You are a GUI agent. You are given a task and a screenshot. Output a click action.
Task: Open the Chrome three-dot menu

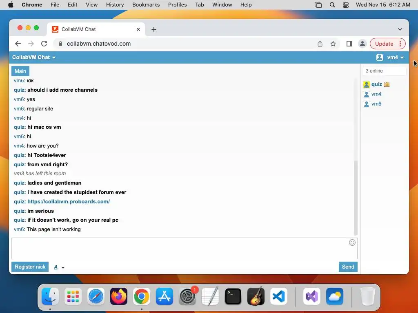[x=400, y=44]
